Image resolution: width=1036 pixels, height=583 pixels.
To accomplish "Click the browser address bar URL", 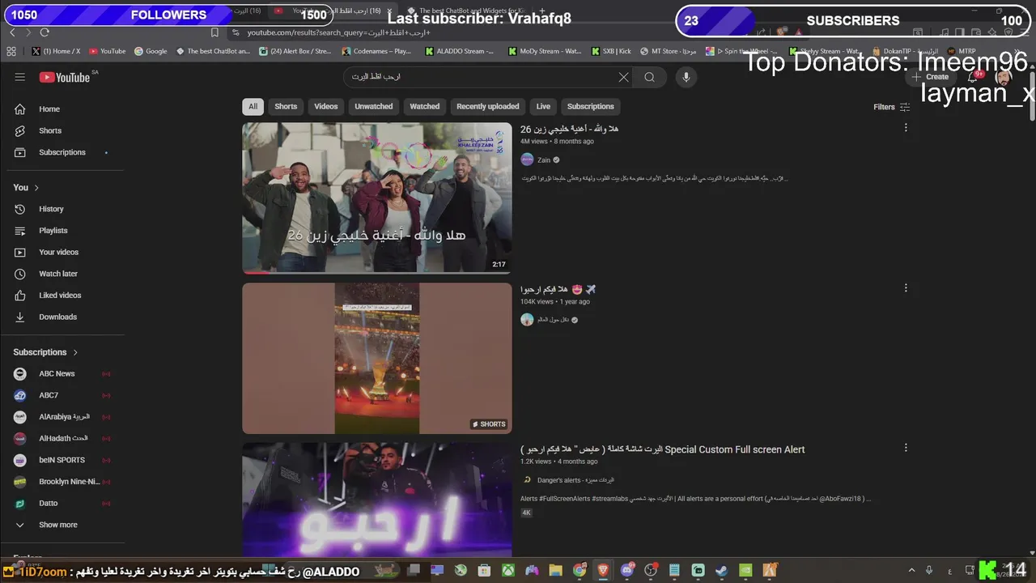I will (338, 32).
